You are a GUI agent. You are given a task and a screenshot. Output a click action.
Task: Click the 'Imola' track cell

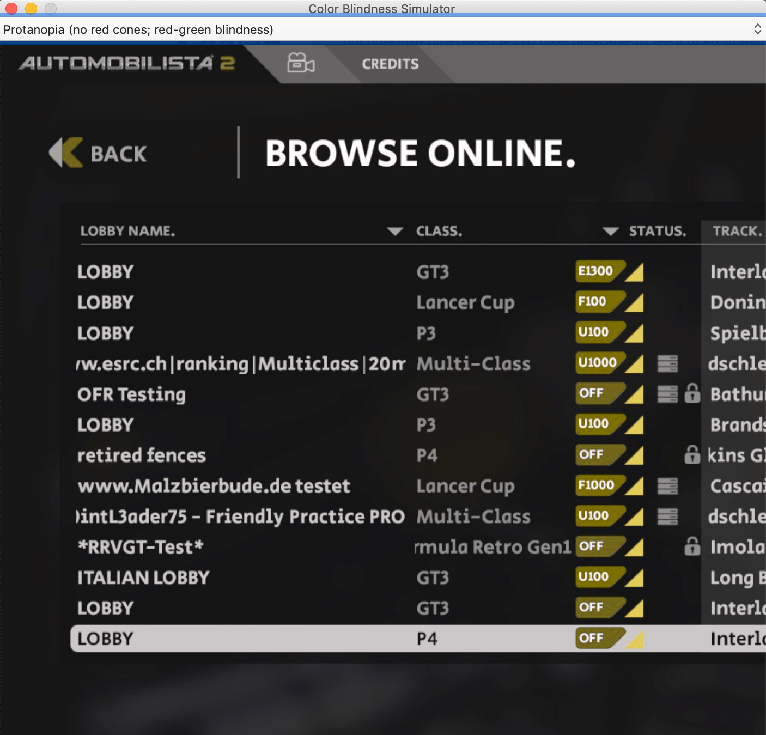pos(738,546)
